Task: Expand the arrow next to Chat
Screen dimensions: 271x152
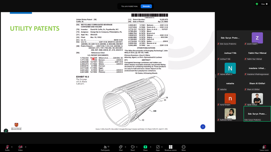Action: coord(125,147)
